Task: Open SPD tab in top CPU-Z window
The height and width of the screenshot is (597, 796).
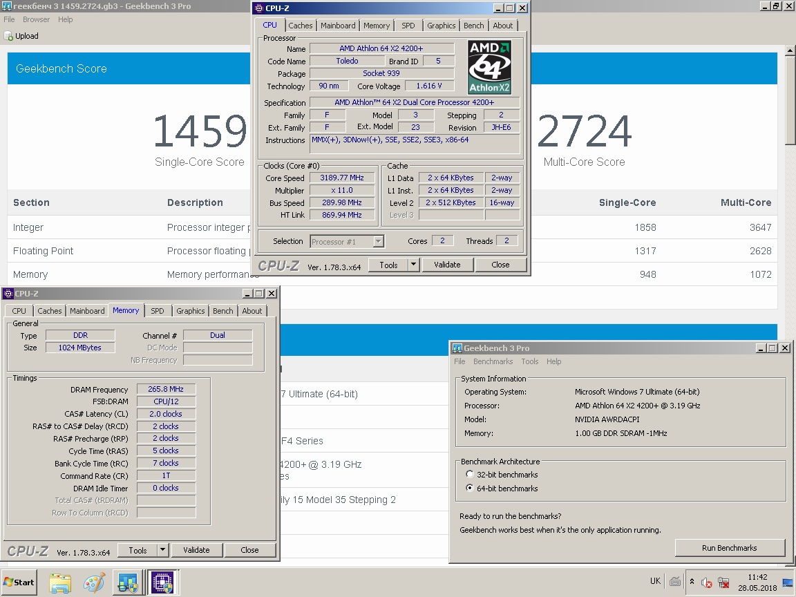Action: (x=408, y=26)
